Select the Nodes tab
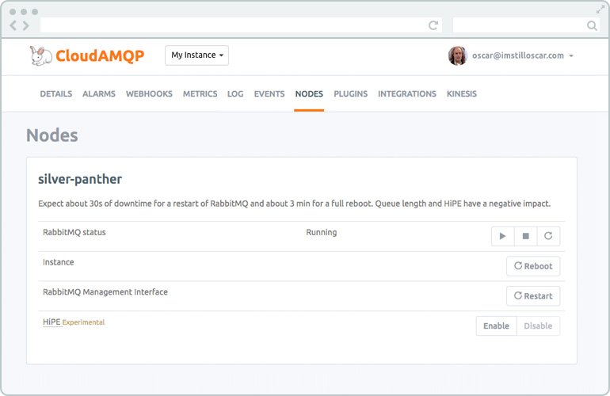 click(x=309, y=93)
